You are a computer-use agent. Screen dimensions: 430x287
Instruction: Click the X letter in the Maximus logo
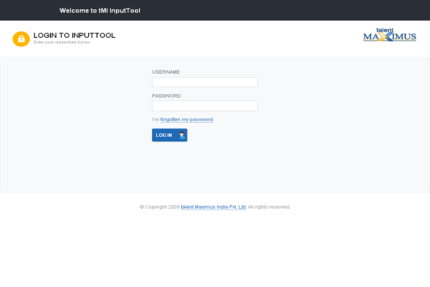383,37
